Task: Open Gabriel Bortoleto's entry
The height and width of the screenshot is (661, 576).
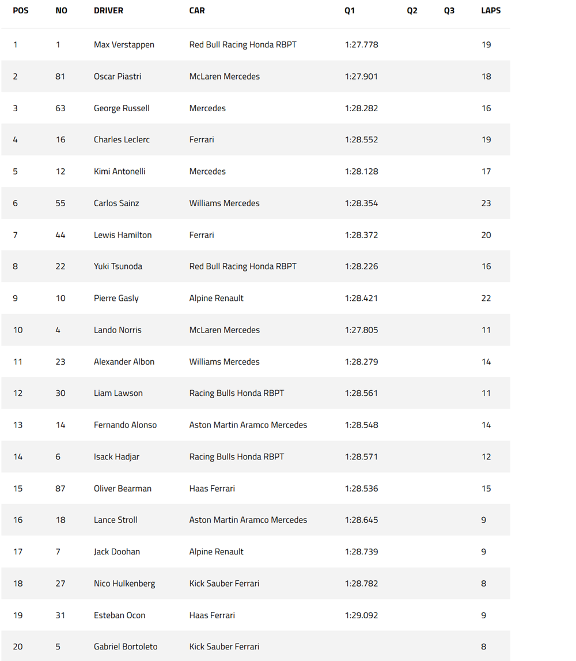Action: click(126, 647)
